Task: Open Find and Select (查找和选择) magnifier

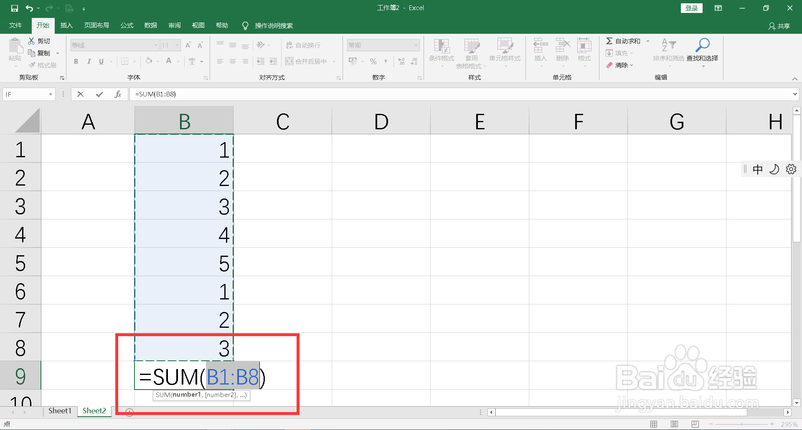Action: coord(702,45)
